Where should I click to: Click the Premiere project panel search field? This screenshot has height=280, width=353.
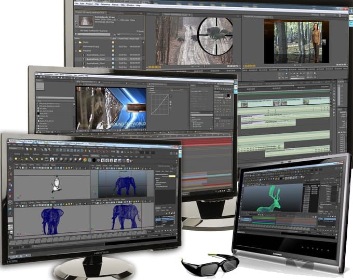[93, 34]
